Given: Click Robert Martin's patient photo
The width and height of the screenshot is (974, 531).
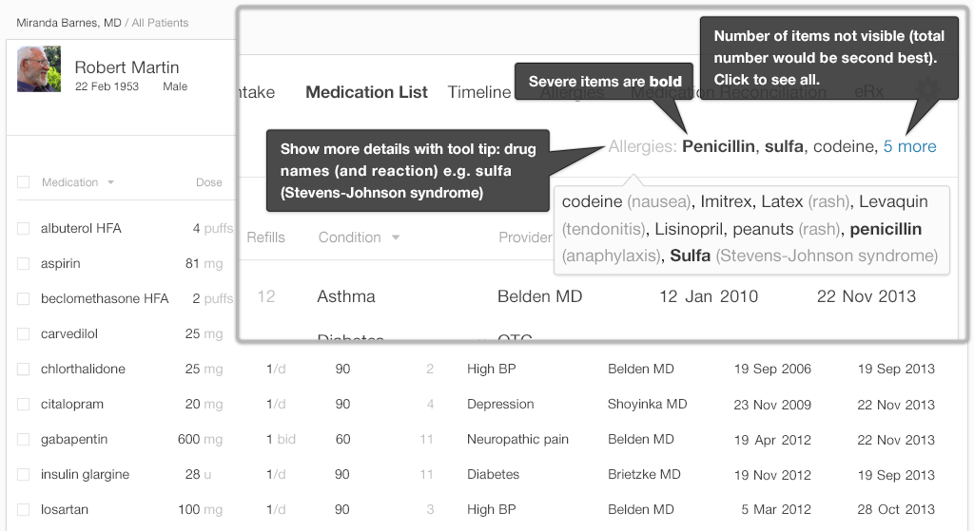Looking at the screenshot, I should pyautogui.click(x=39, y=69).
